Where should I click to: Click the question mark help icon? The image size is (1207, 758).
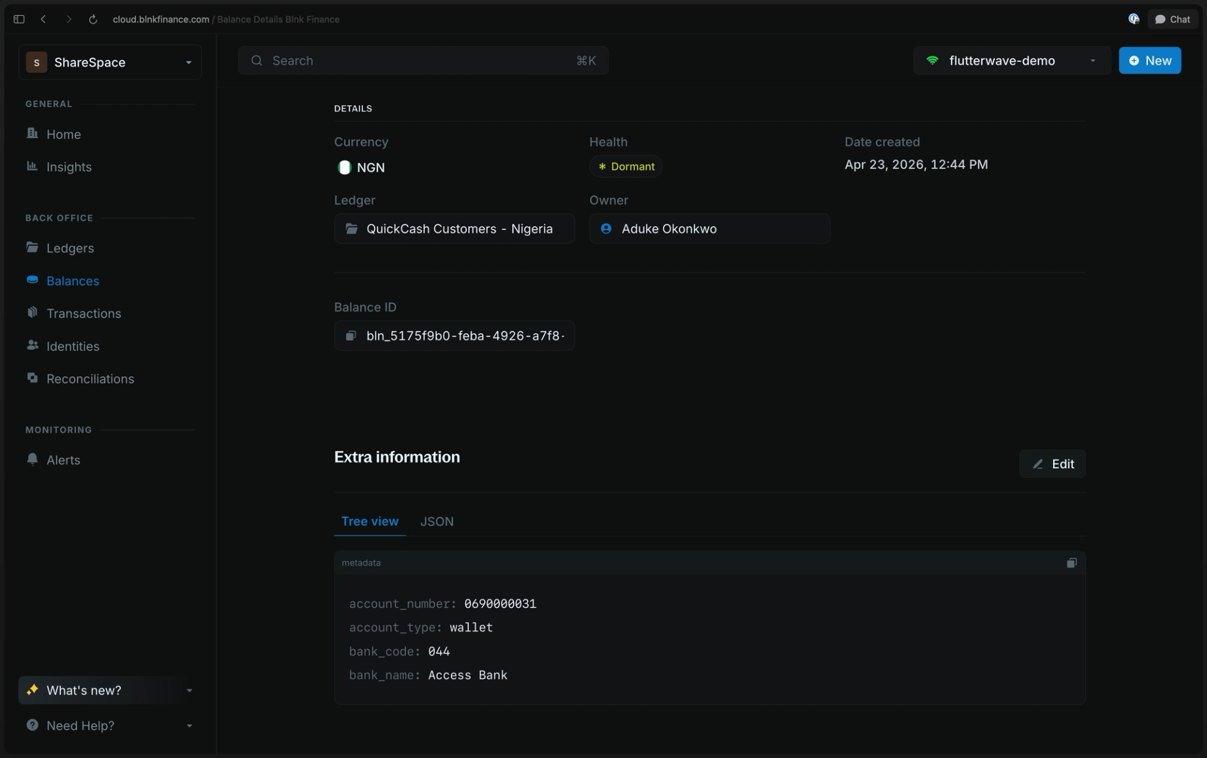coord(32,725)
